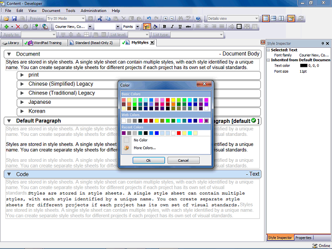Close the Style Inspector panel
Viewport: 332px width, 249px height.
point(327,44)
